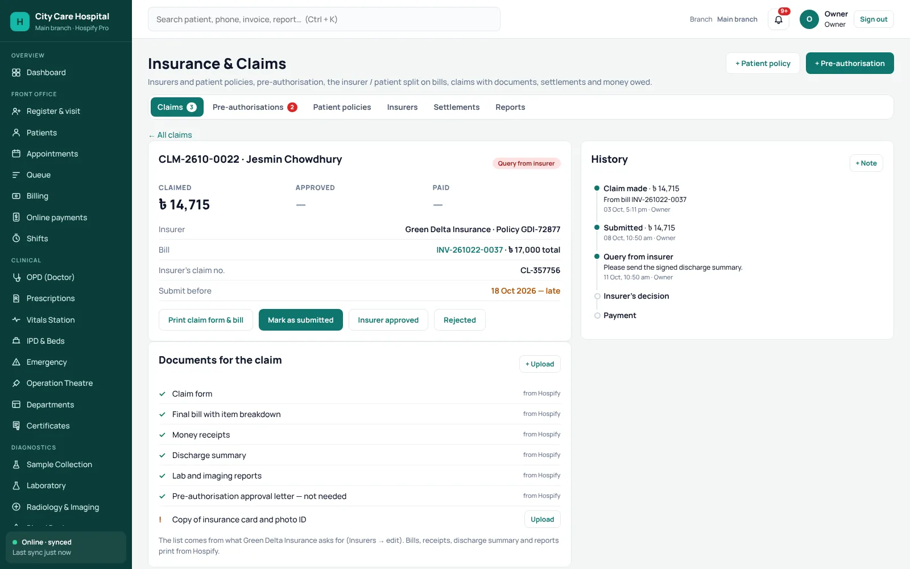The image size is (910, 569).
Task: Click the Insurer approved button
Action: tap(388, 320)
